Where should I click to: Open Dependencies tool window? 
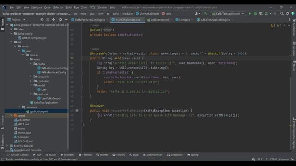153,155
